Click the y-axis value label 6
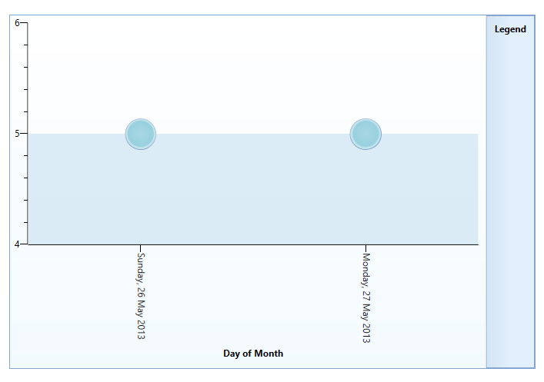The image size is (544, 382). coord(16,22)
